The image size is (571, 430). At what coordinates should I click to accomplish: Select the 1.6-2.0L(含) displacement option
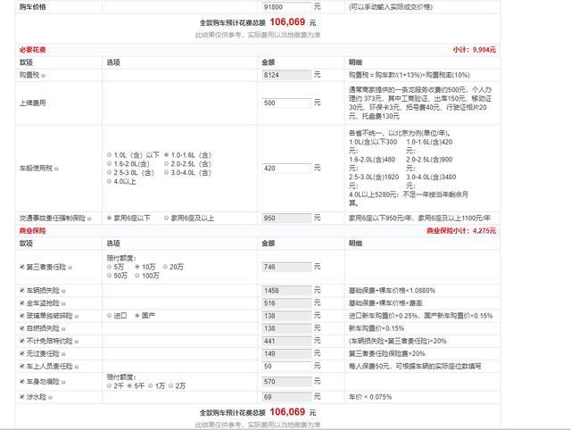[x=109, y=163]
